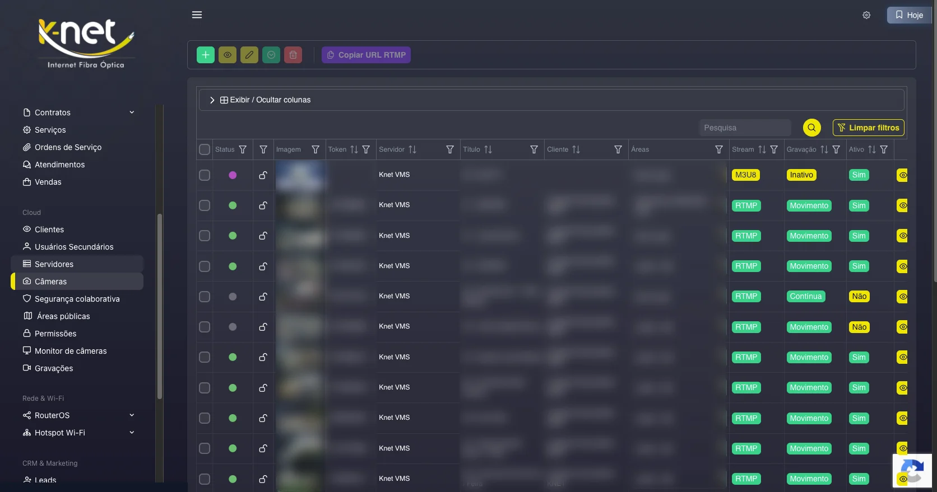This screenshot has height=492, width=937.
Task: Click the green add camera plus button
Action: (206, 55)
